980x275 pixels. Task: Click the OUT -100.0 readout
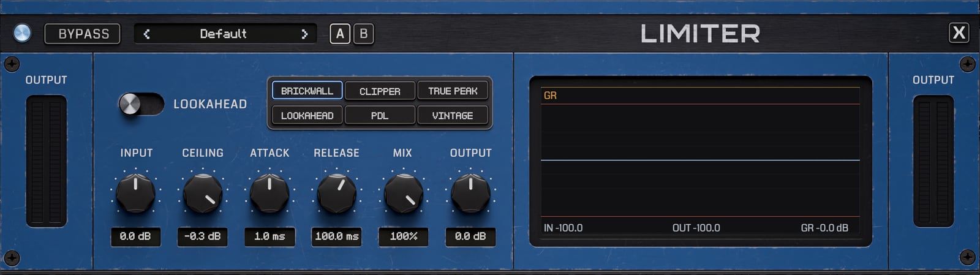[x=696, y=228]
